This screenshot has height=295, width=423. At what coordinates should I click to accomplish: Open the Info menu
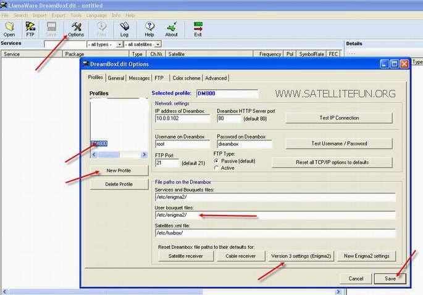click(116, 15)
